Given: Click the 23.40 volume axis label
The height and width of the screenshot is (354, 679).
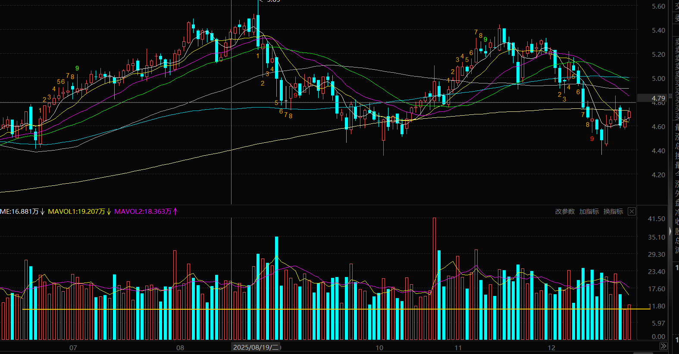Looking at the screenshot, I should tap(657, 272).
